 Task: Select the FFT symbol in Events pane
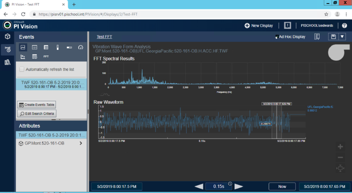(46, 57)
